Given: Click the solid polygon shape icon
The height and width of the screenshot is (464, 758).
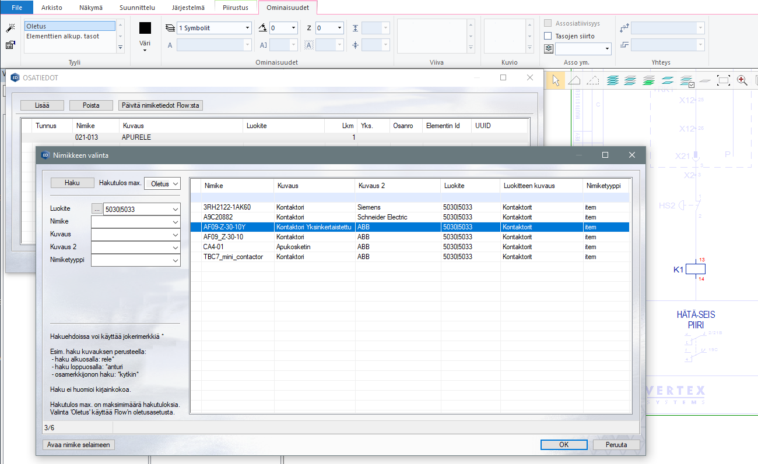Looking at the screenshot, I should point(574,80).
